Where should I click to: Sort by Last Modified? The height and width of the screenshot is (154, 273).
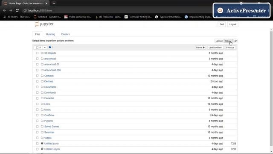click(215, 47)
